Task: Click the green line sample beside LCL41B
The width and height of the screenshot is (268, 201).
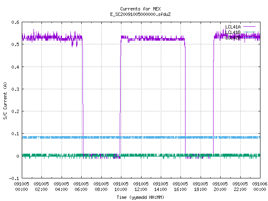Action: (x=249, y=32)
